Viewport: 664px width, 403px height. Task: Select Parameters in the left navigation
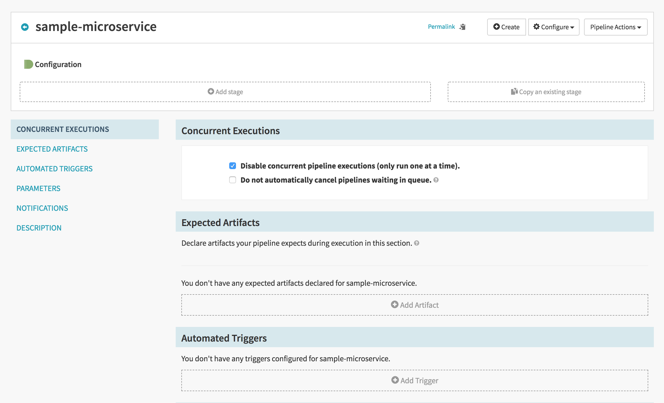(39, 188)
